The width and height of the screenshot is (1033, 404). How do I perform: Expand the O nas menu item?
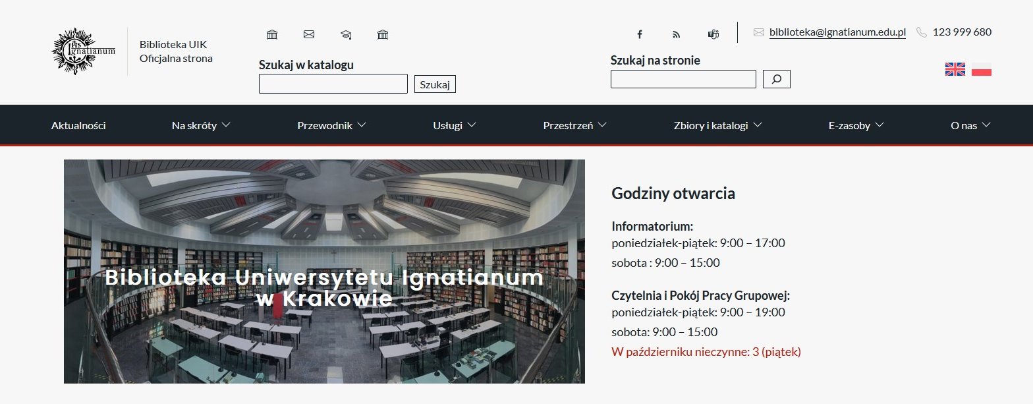(x=970, y=125)
